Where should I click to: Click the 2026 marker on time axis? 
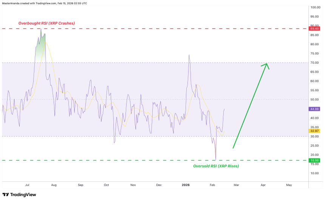tap(186, 185)
